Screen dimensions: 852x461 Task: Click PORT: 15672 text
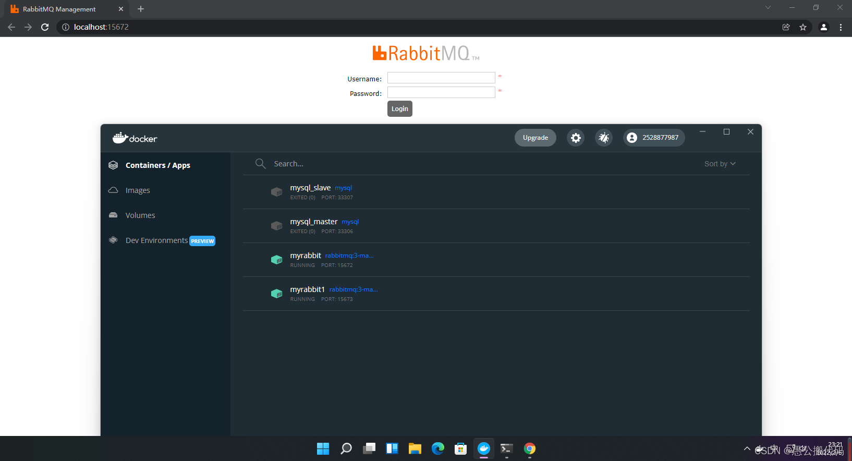(x=337, y=265)
